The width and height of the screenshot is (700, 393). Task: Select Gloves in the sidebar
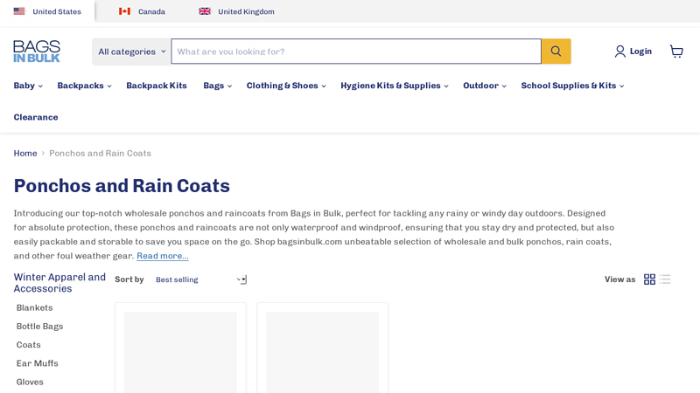click(30, 382)
